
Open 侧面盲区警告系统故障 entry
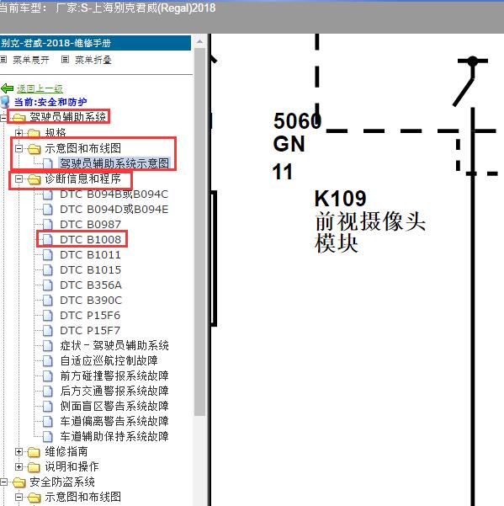click(114, 407)
